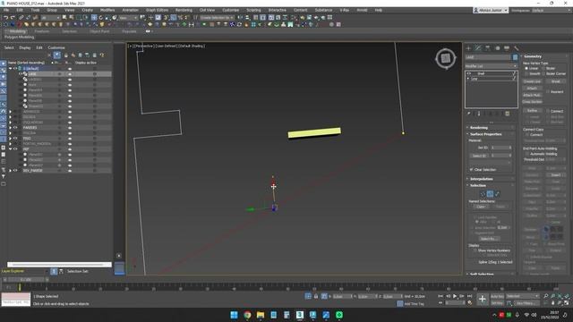The image size is (573, 322).
Task: Click the configure modifier sets icon
Action: pyautogui.click(x=508, y=114)
